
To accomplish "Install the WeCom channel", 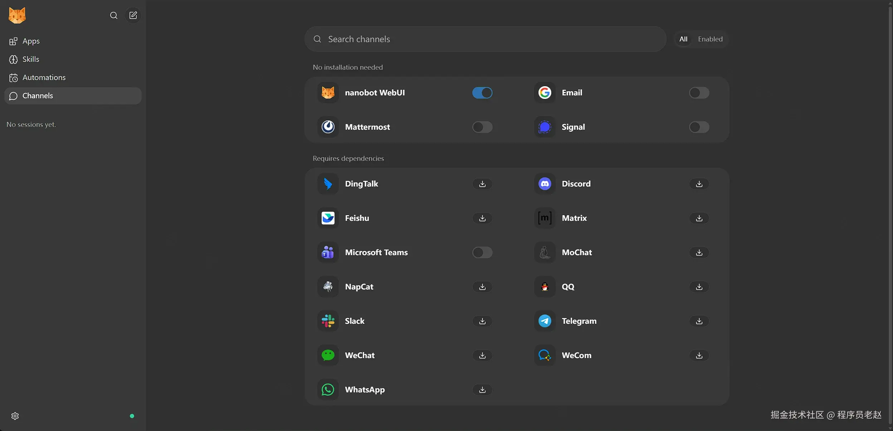I will pyautogui.click(x=699, y=355).
